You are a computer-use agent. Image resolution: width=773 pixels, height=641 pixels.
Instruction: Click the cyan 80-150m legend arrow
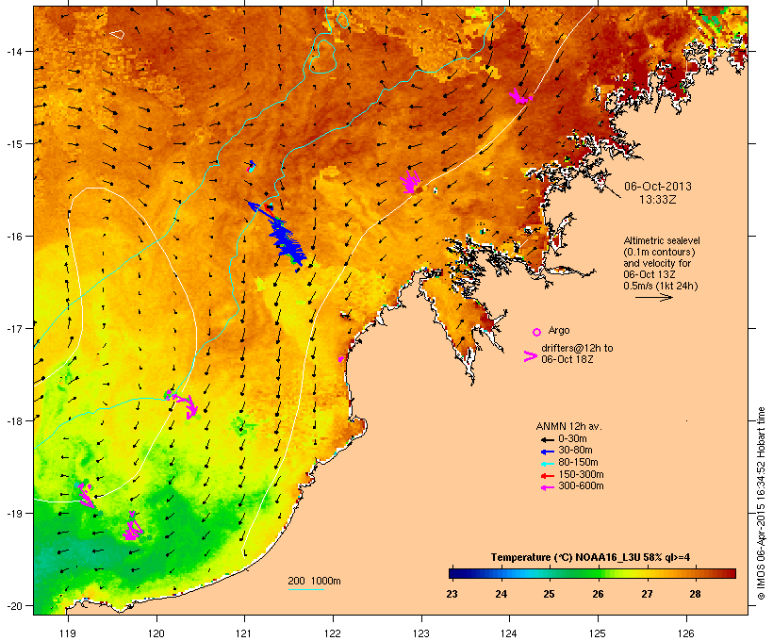pyautogui.click(x=547, y=464)
